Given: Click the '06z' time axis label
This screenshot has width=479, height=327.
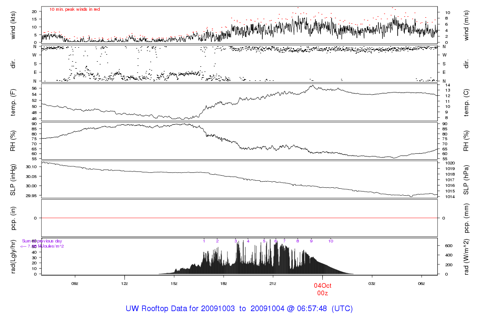Looking at the screenshot, I should pyautogui.click(x=421, y=284).
